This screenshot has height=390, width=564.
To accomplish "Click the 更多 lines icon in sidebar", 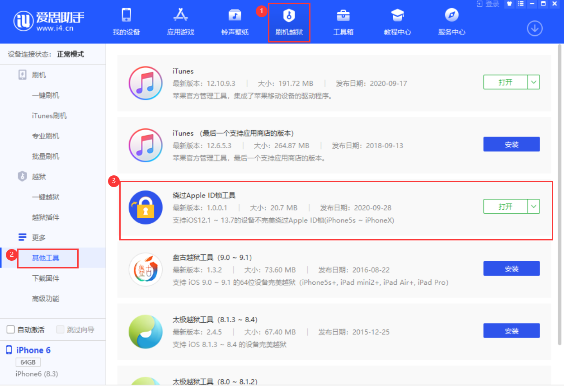I will (x=22, y=237).
